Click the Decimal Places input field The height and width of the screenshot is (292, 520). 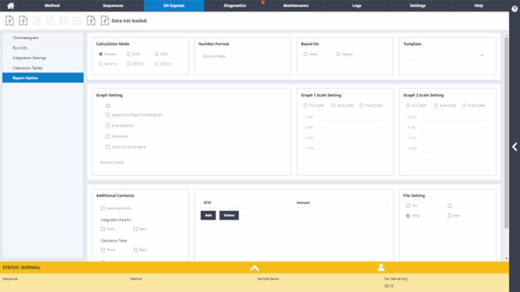pos(256,56)
